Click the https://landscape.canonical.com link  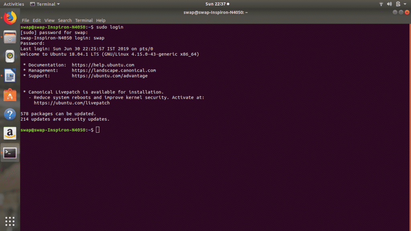click(x=114, y=71)
